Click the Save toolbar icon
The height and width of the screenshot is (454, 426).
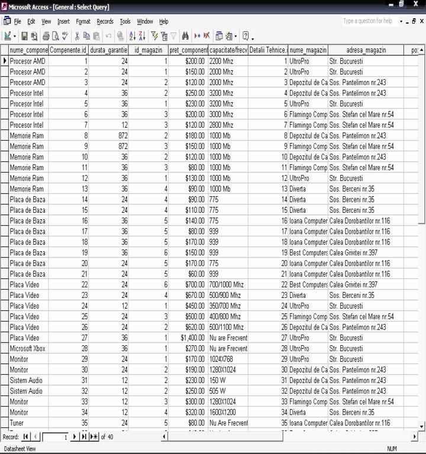click(24, 36)
